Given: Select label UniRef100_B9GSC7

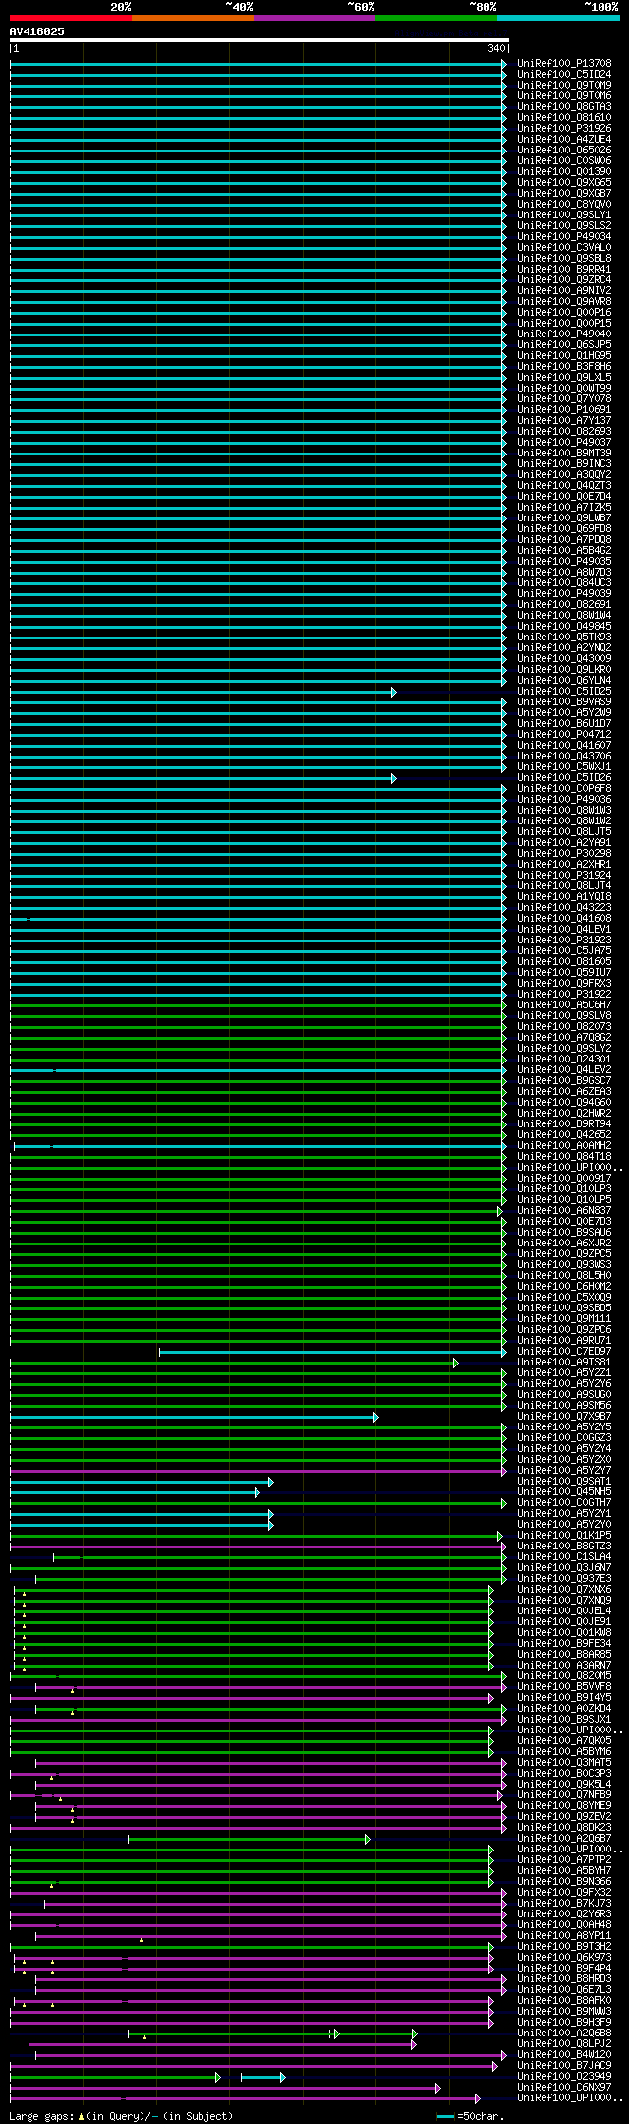Looking at the screenshot, I should [564, 1080].
